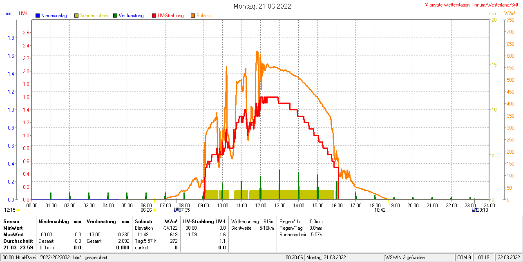
Task: Click the MaxWert row label
Action: pos(14,235)
